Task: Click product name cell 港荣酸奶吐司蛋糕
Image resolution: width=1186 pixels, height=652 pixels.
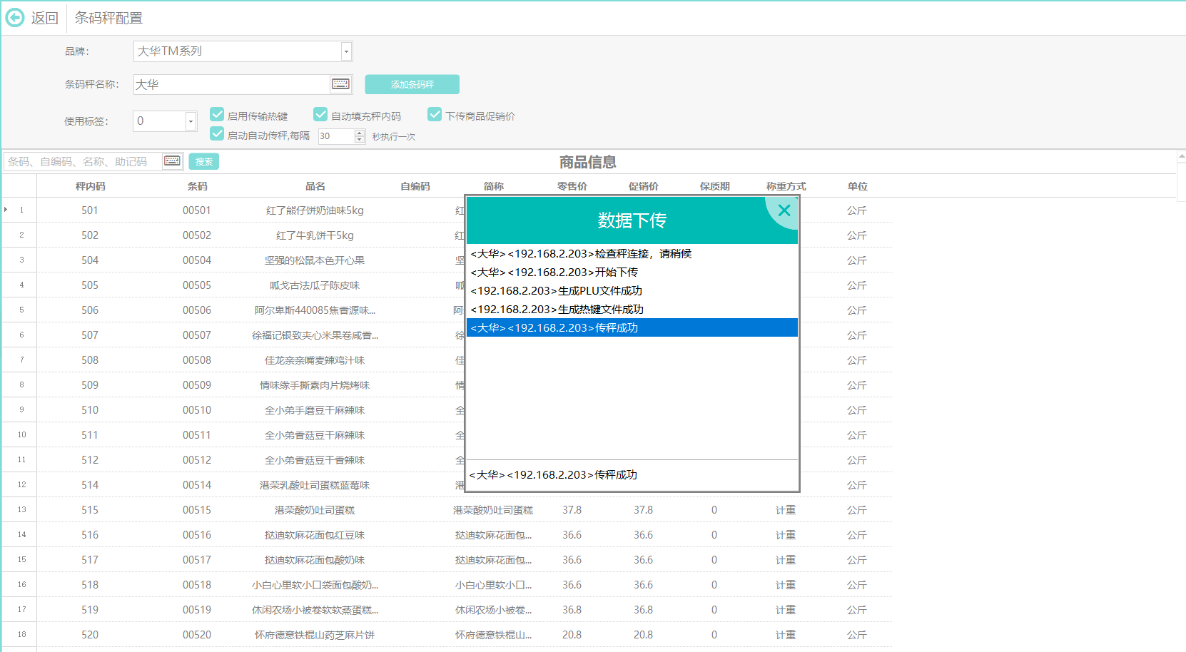Action: coord(315,510)
